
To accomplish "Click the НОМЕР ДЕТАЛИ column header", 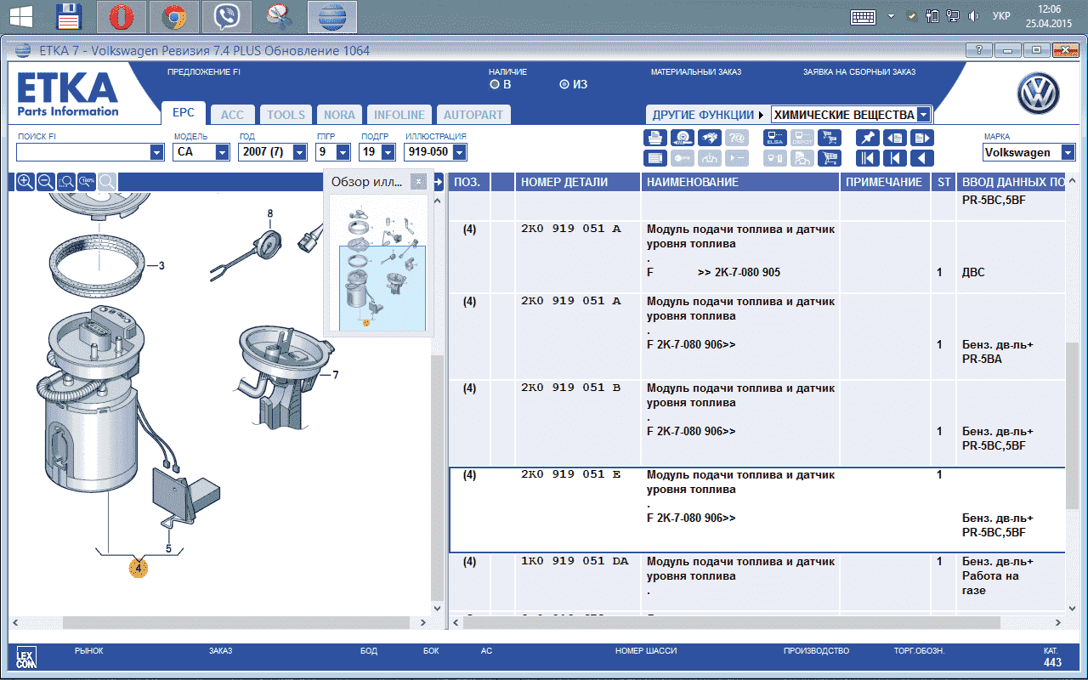I will tap(577, 182).
